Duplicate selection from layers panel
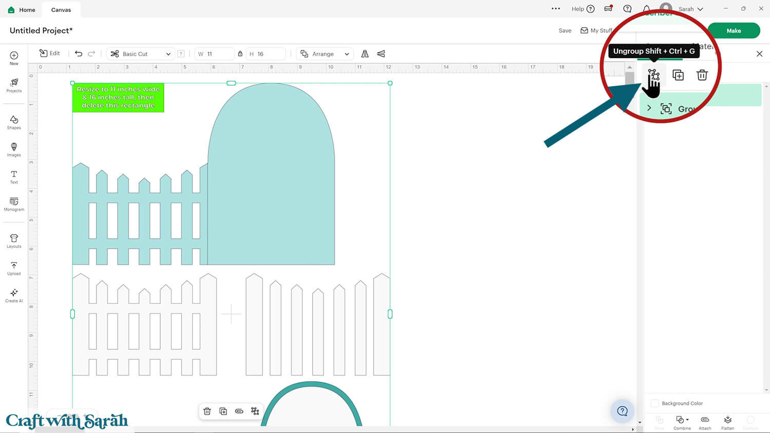Image resolution: width=770 pixels, height=433 pixels. click(678, 75)
